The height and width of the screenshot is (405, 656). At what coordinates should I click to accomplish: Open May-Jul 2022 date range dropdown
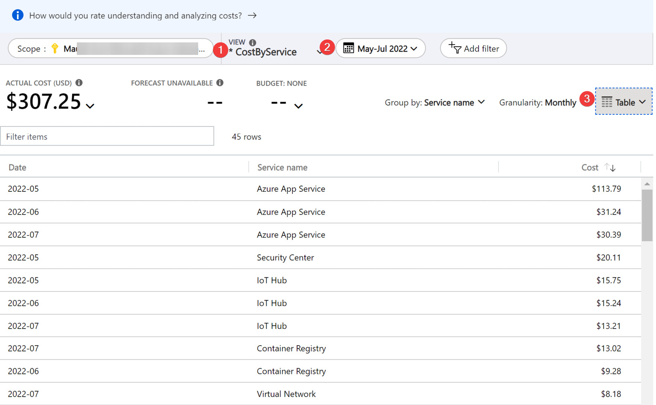(381, 49)
